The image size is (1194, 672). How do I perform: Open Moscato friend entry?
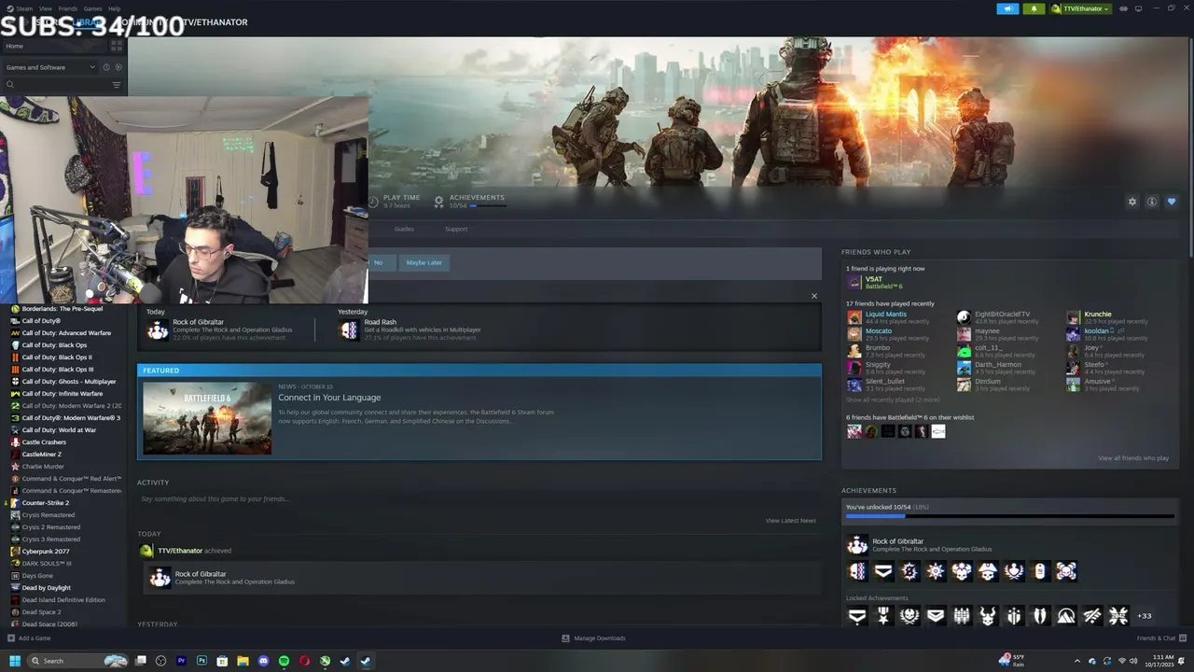[886, 334]
